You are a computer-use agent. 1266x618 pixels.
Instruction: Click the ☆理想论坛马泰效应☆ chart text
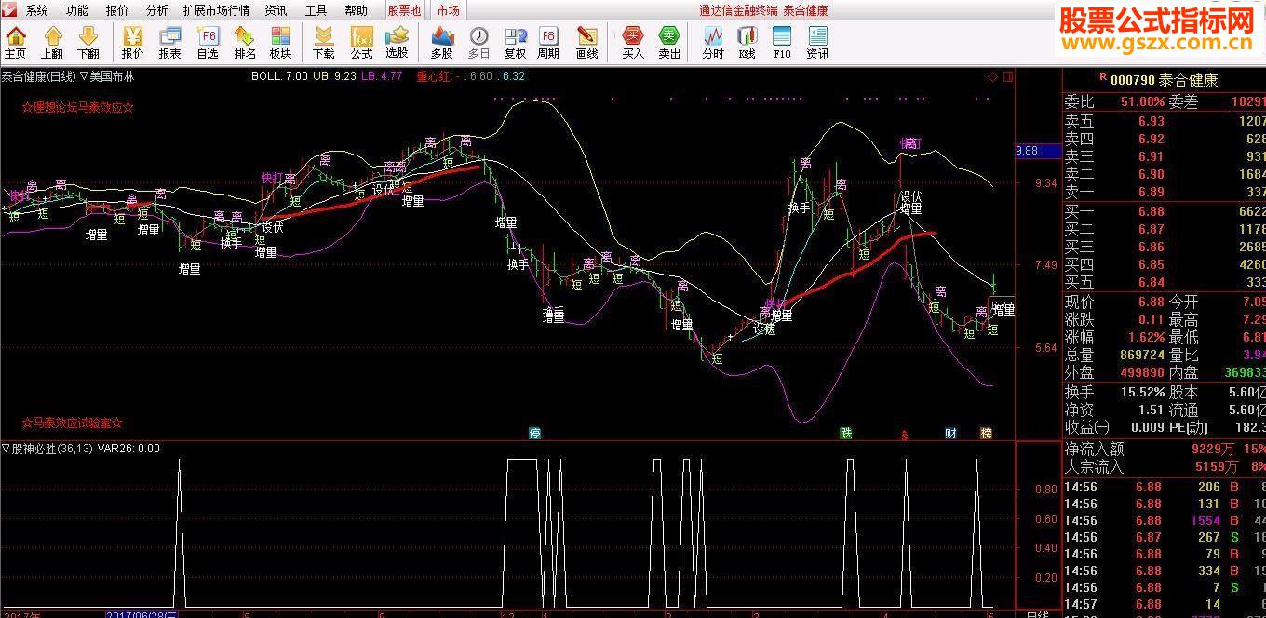click(78, 107)
